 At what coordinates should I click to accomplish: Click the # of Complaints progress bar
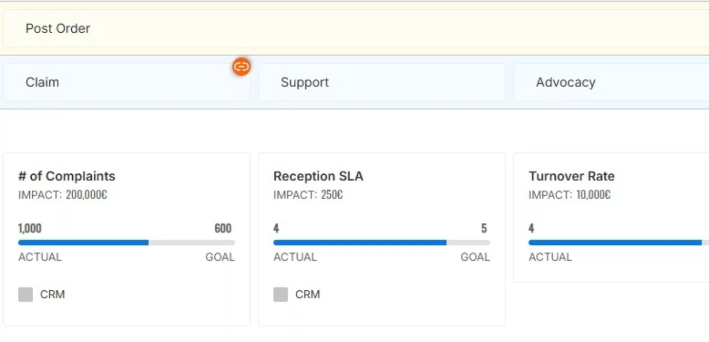click(126, 242)
